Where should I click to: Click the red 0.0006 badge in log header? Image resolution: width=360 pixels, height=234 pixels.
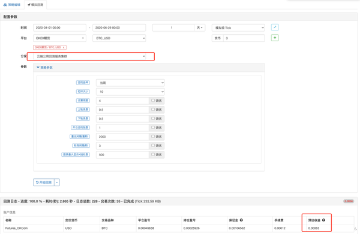click(x=349, y=201)
